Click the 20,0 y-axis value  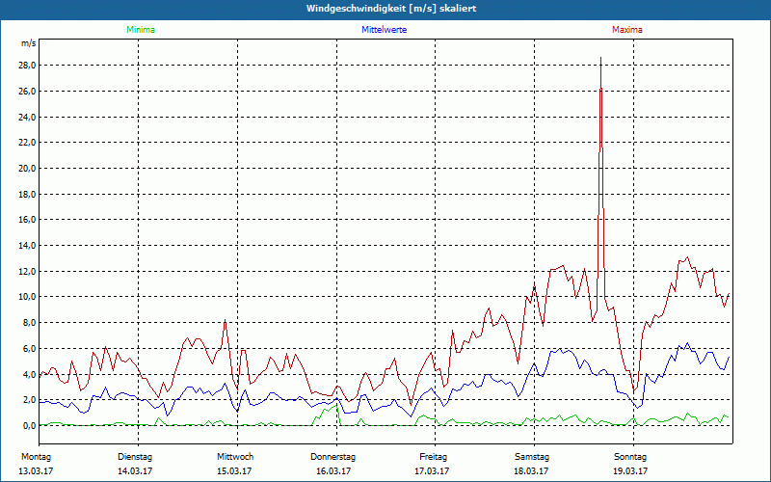point(27,168)
